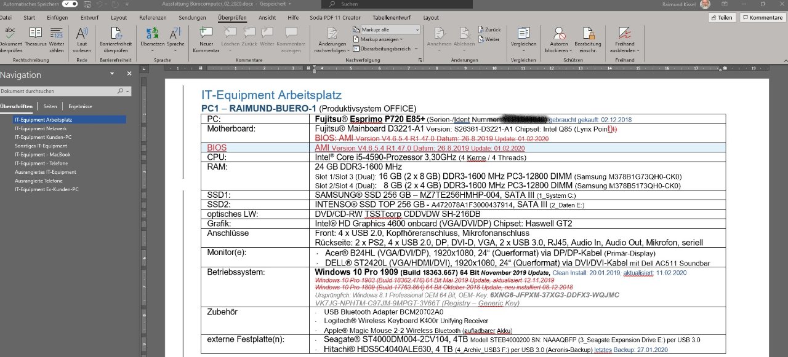Select Ausrangierte Telefone heading
788x357 pixels.
coord(39,181)
